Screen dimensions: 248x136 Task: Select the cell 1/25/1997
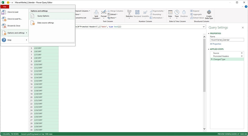[x=46, y=114]
